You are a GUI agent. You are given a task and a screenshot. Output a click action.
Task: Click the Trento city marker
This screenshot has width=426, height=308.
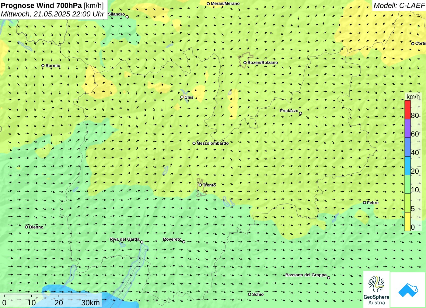[200, 185]
